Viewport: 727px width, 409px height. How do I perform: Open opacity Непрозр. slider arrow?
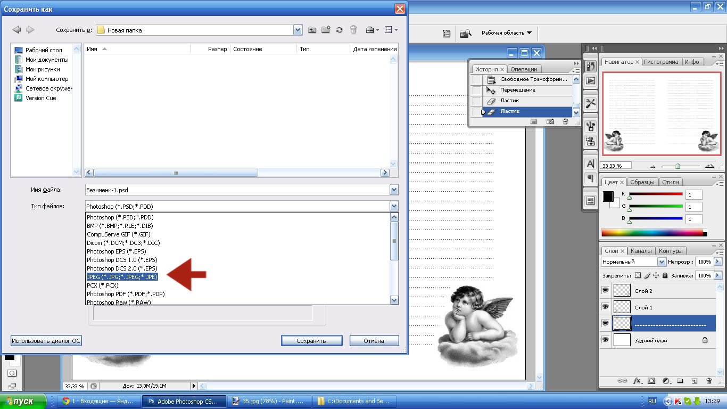(x=717, y=262)
